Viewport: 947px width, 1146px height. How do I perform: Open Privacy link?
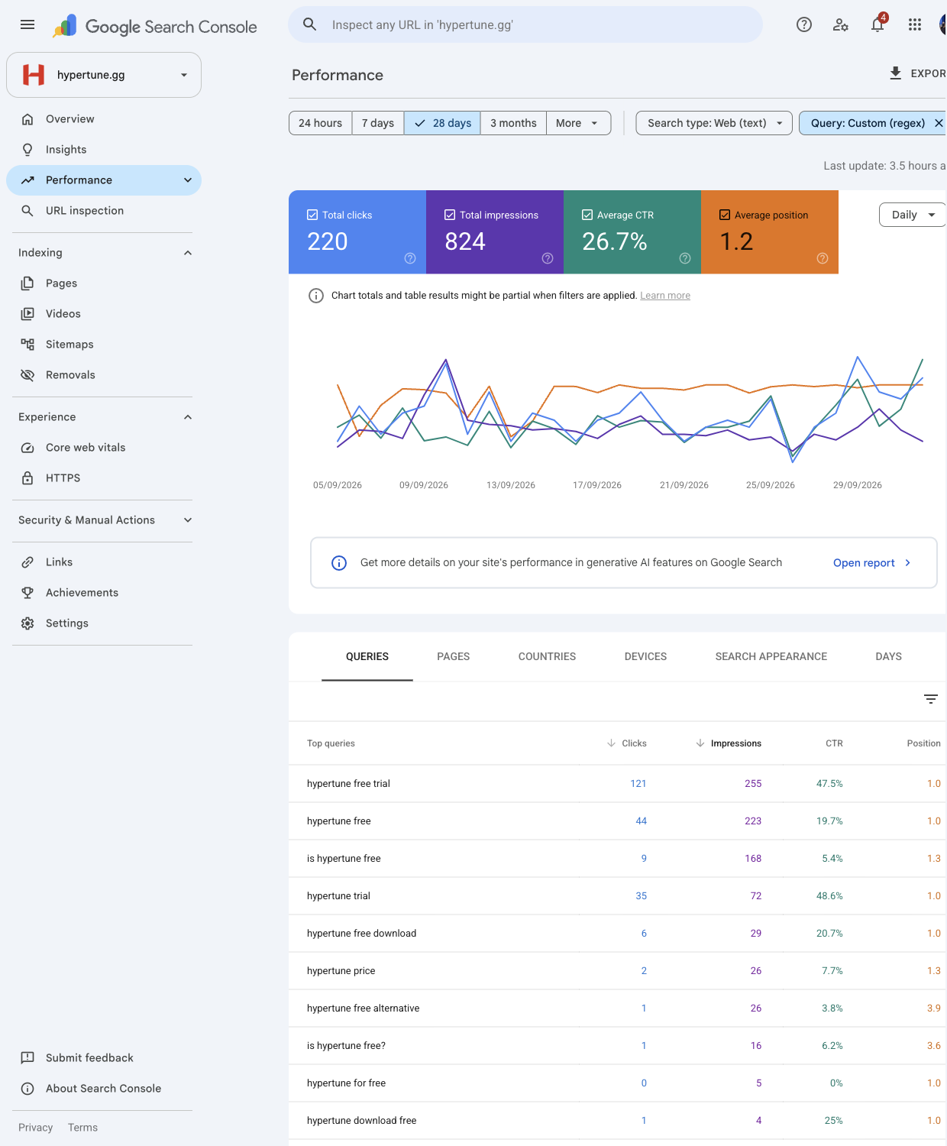36,1128
